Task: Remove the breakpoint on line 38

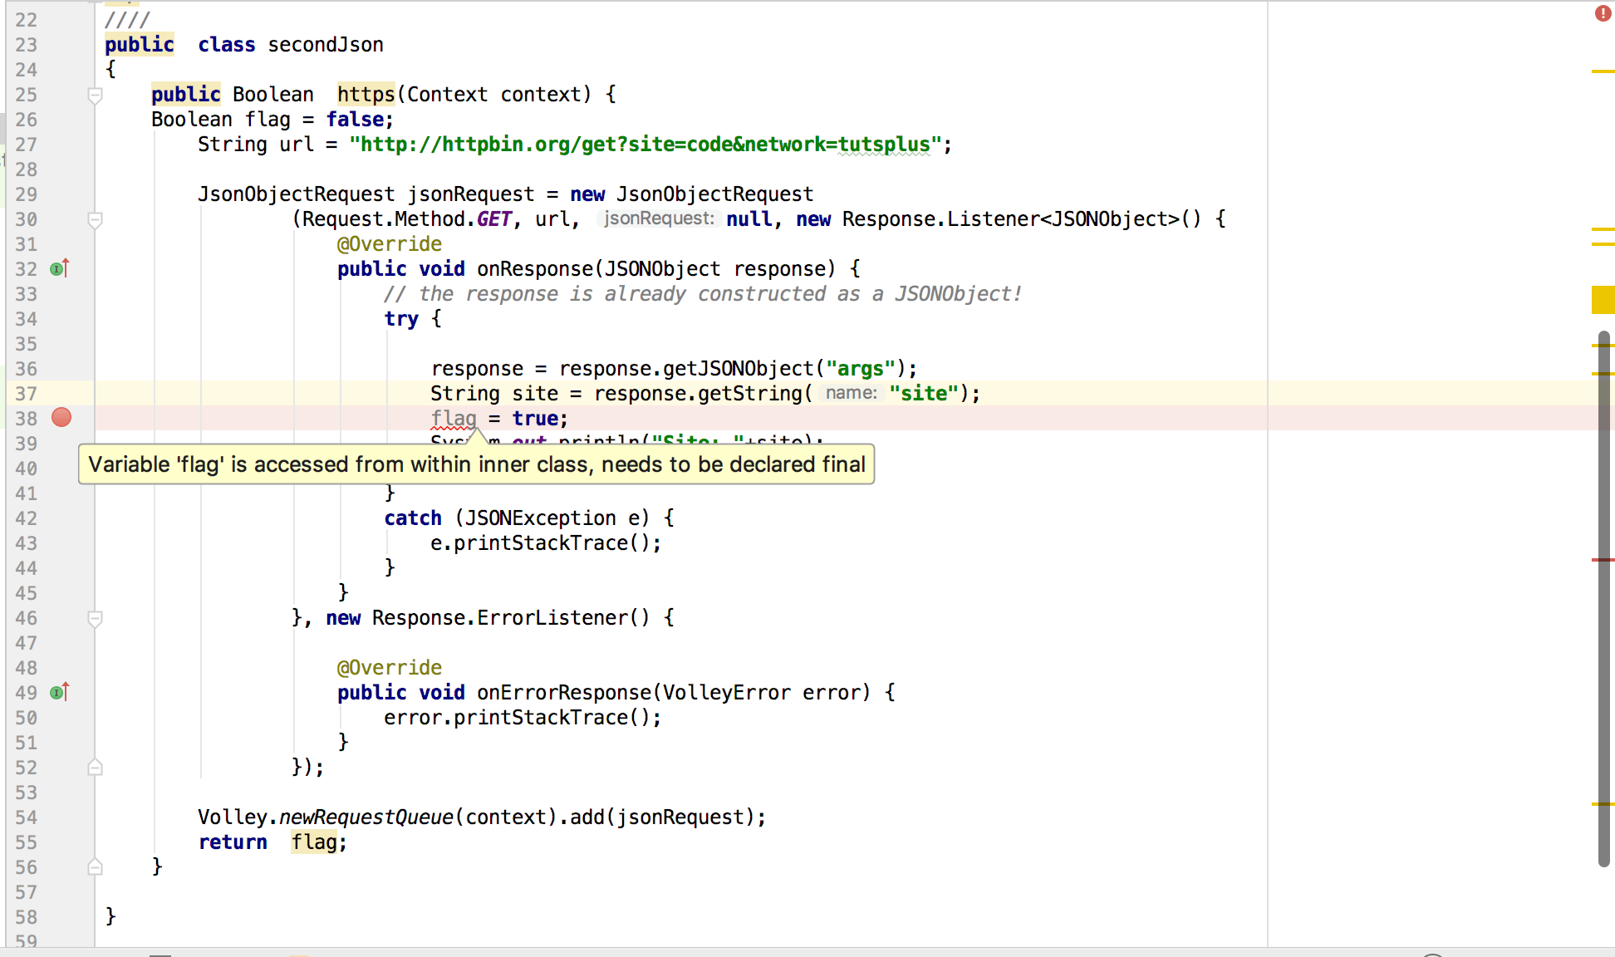Action: tap(61, 418)
